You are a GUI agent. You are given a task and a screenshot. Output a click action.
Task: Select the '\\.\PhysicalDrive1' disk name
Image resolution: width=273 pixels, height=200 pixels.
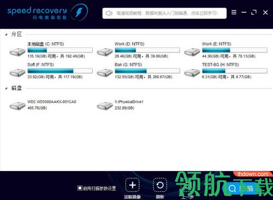point(129,102)
